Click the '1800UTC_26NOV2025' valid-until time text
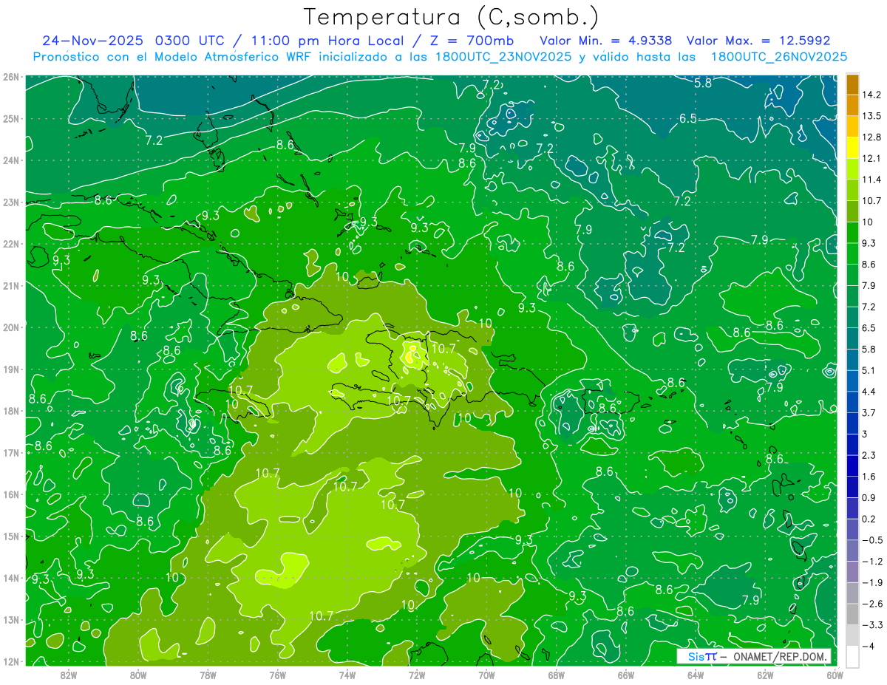The width and height of the screenshot is (887, 685). 779,56
